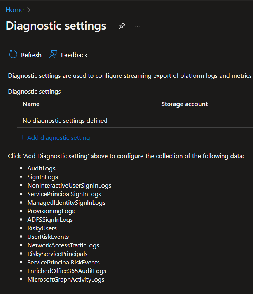The width and height of the screenshot is (253, 294).
Task: Select the SignInLogs list entry
Action: (42, 177)
